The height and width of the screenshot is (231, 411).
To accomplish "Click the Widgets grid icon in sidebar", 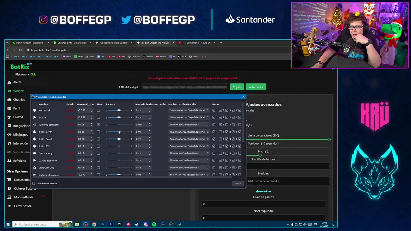I will pos(9,91).
